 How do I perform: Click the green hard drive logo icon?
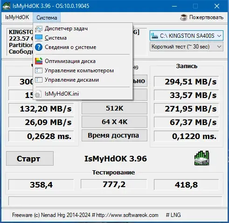201,158
